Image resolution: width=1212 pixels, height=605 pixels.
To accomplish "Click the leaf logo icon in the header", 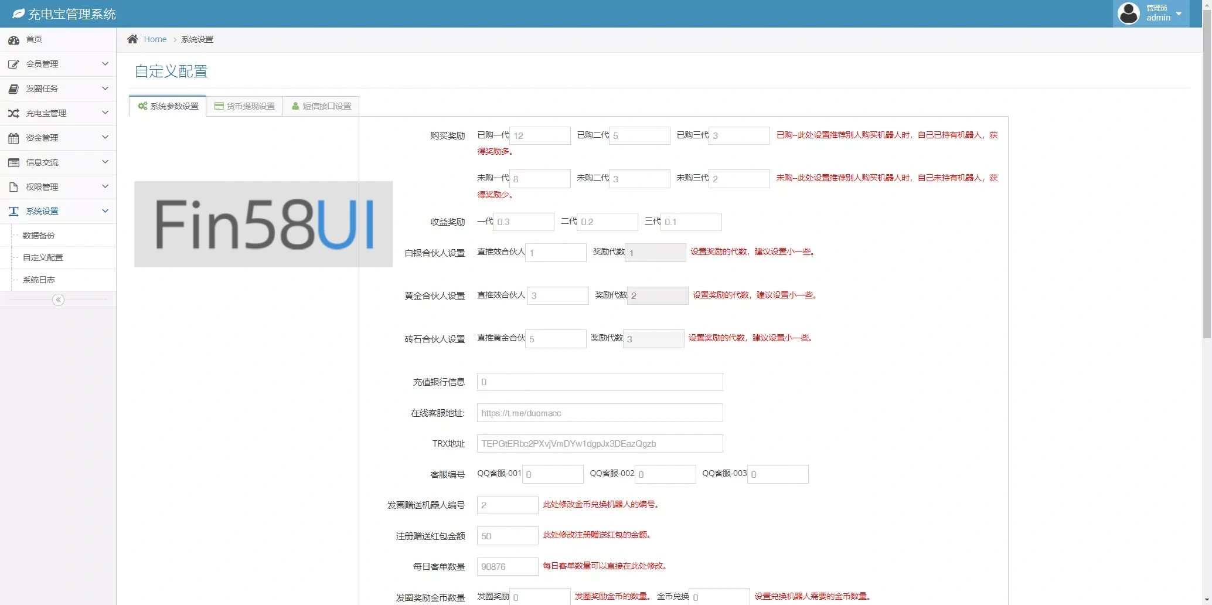I will (18, 13).
